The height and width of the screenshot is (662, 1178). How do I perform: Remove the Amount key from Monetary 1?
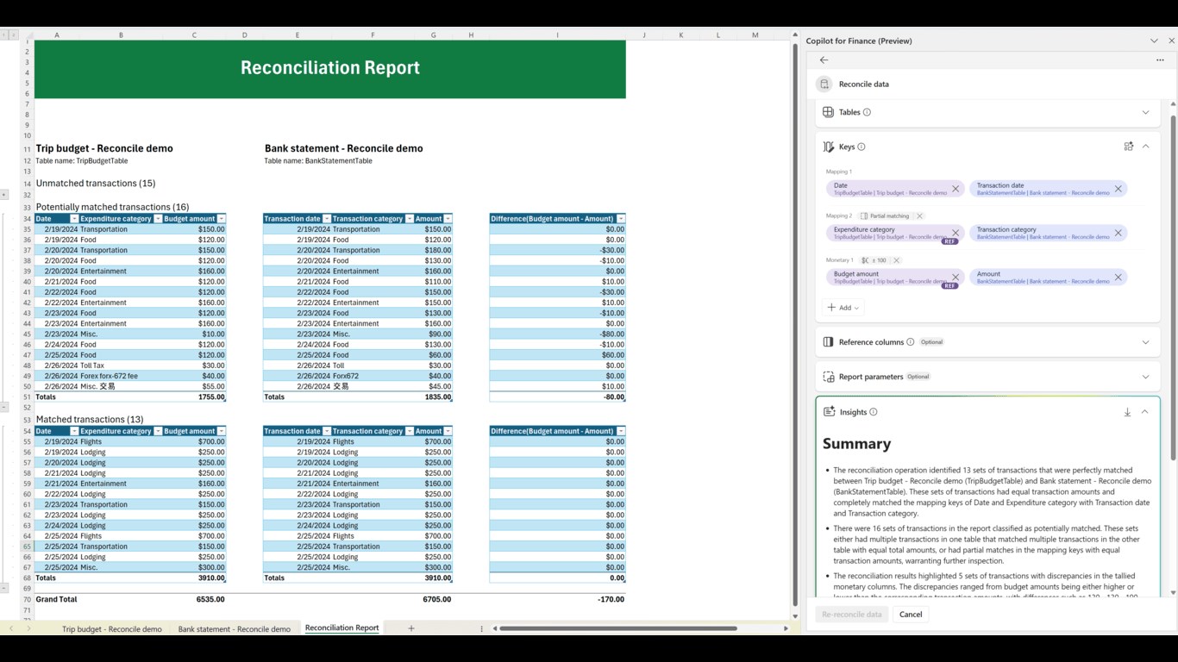tap(1118, 277)
